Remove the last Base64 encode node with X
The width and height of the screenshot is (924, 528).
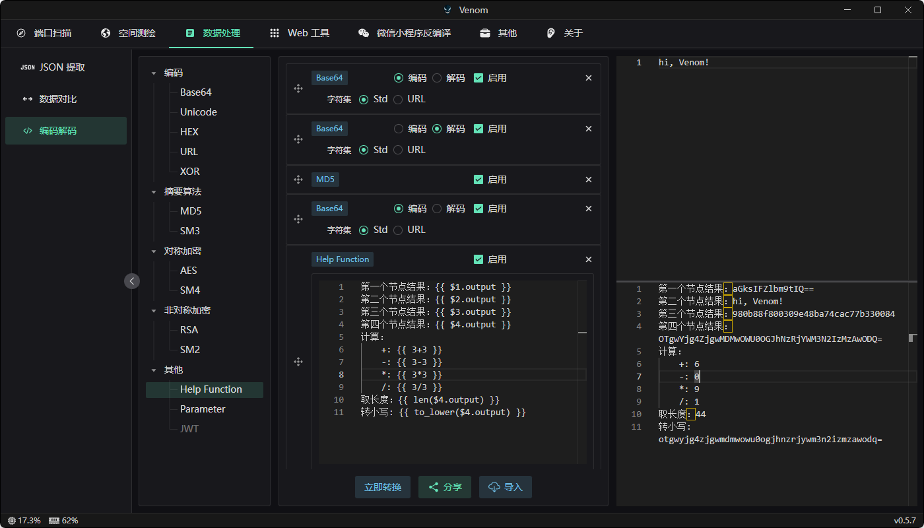pos(589,209)
